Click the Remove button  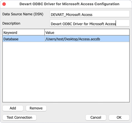coord(36,108)
